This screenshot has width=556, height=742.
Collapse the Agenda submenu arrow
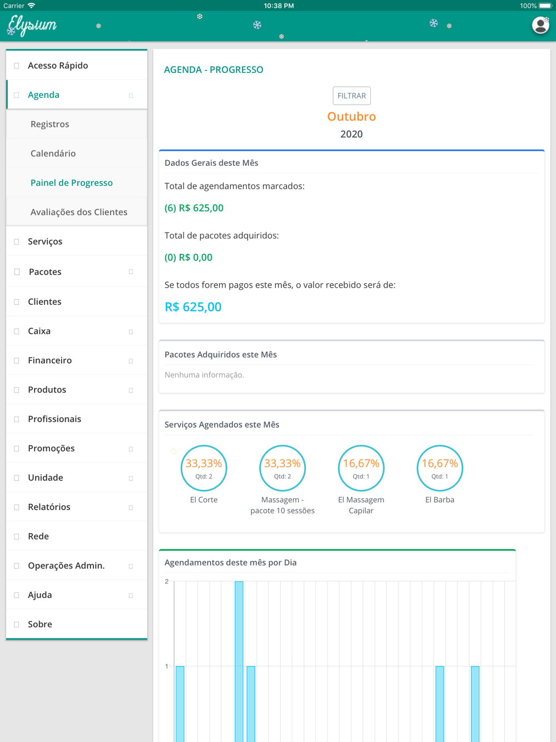tap(131, 96)
